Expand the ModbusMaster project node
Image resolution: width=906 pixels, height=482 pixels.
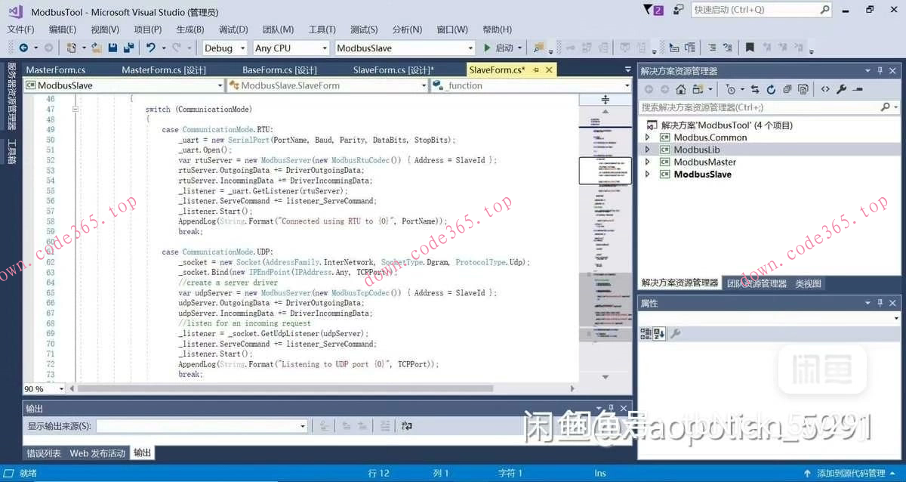click(x=648, y=162)
